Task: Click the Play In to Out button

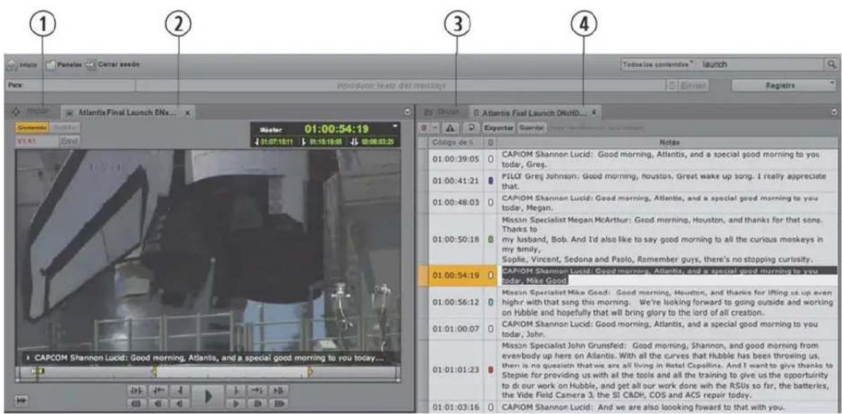Action: click(x=279, y=391)
